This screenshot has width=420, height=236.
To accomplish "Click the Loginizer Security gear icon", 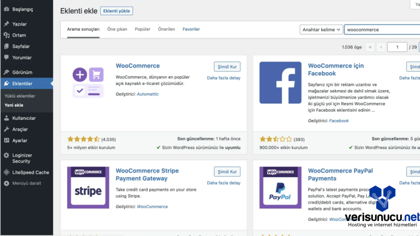I will pyautogui.click(x=7, y=155).
